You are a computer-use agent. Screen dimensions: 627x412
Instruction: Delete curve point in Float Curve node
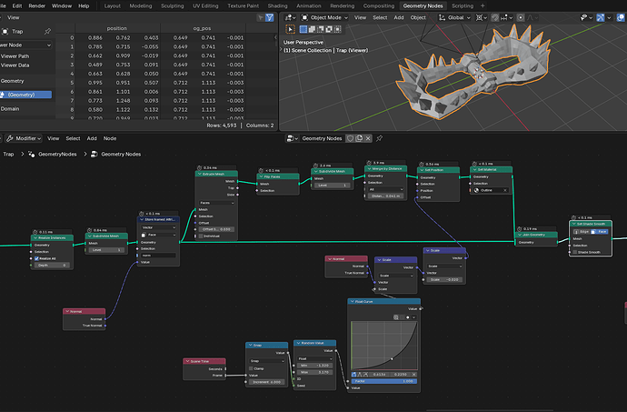pos(413,375)
